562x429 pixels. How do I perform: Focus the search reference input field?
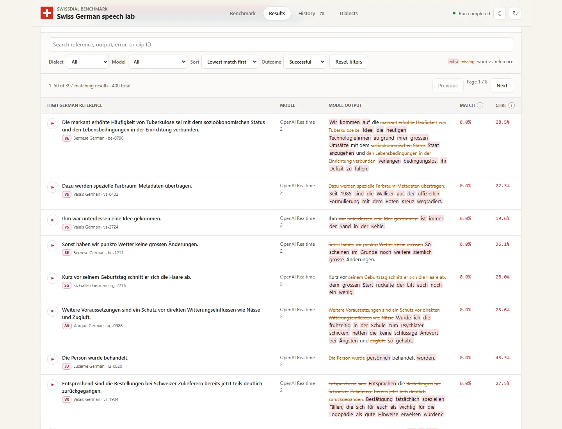tap(281, 44)
